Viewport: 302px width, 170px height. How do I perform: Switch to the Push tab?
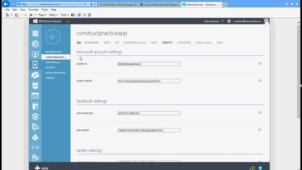click(154, 42)
